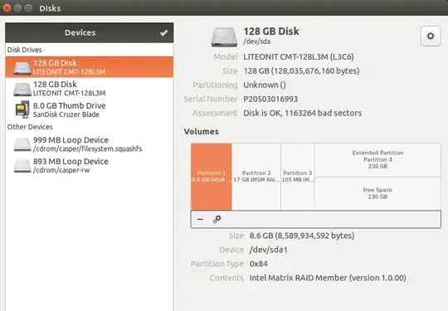Select Partition 3 105 MB volume block

click(x=298, y=177)
